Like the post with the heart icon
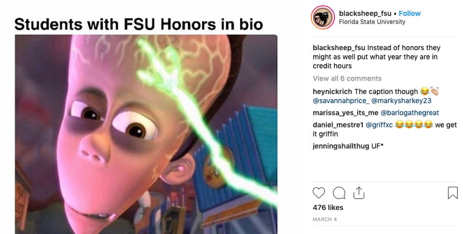The height and width of the screenshot is (234, 463). (x=318, y=193)
